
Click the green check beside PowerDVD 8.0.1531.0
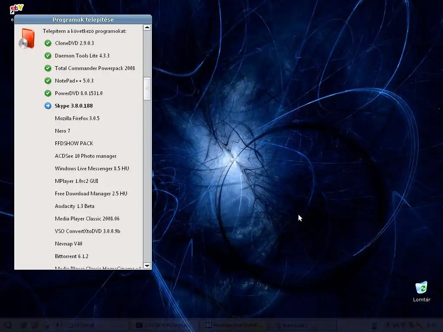pyautogui.click(x=48, y=93)
